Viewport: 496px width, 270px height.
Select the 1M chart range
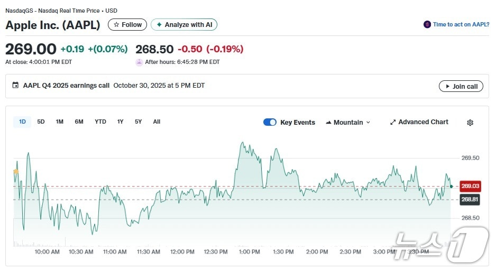(x=60, y=122)
